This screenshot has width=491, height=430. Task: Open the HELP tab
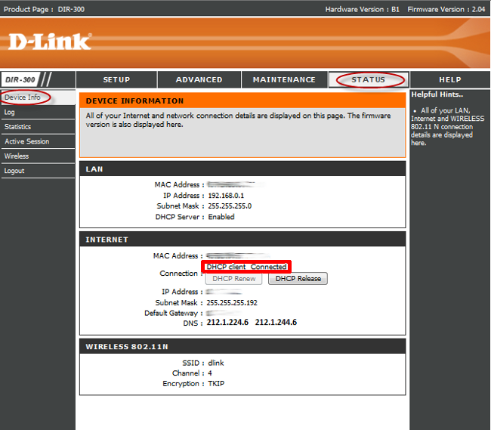[x=450, y=79]
